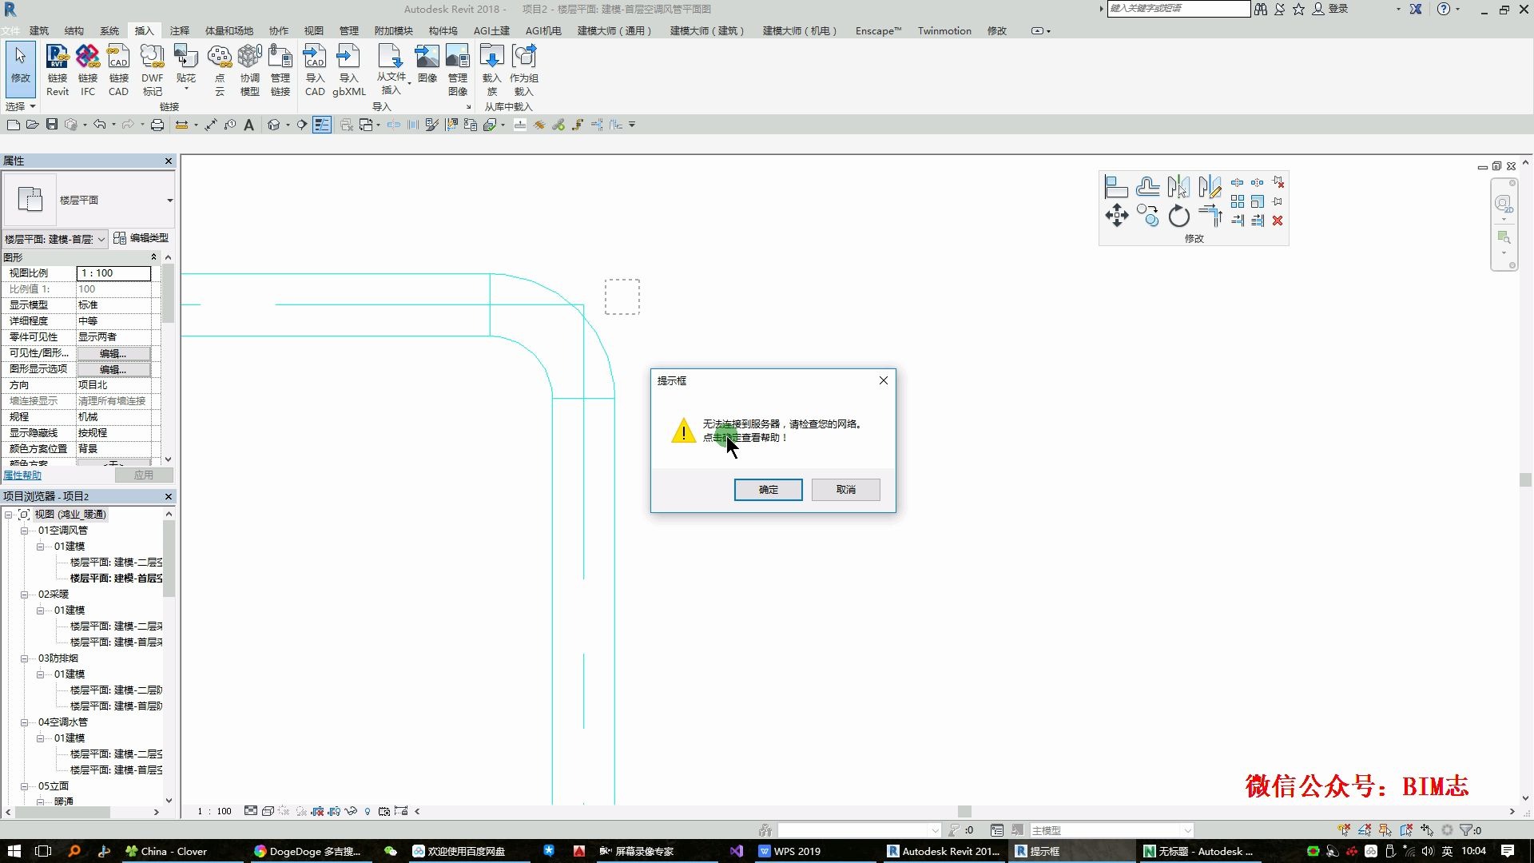Collapse the 02采暖 tree node

(x=25, y=595)
